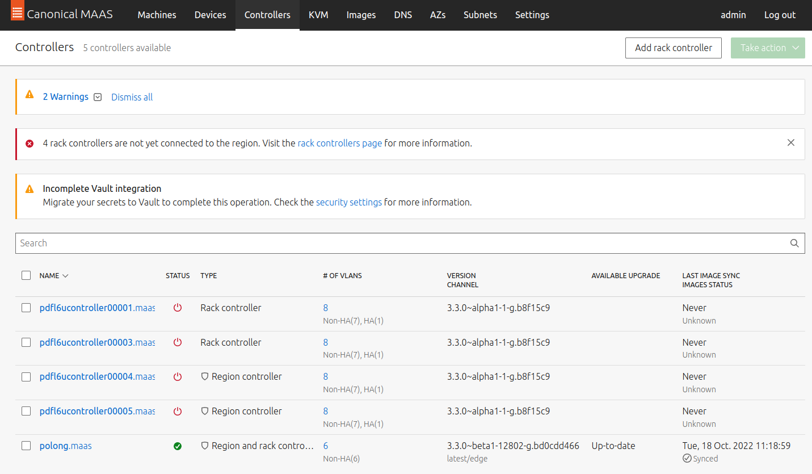Image resolution: width=812 pixels, height=474 pixels.
Task: Check the checkbox for pdfl6ucontroller00001
Action: coord(26,307)
